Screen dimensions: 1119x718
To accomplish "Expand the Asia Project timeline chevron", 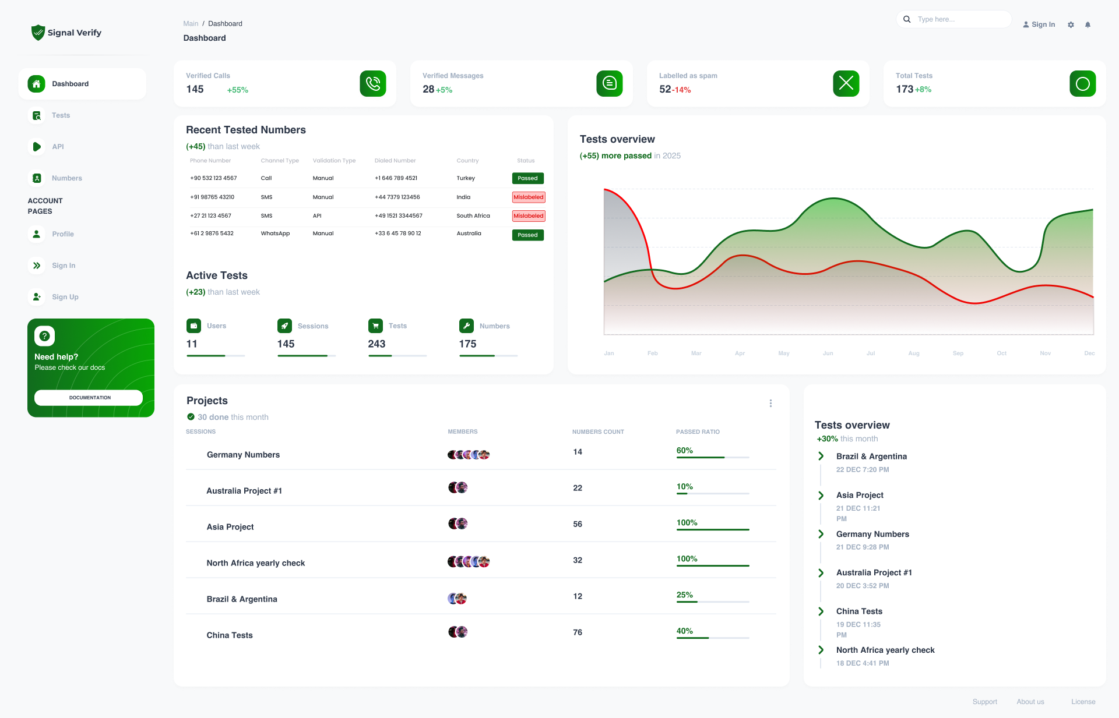I will click(821, 495).
